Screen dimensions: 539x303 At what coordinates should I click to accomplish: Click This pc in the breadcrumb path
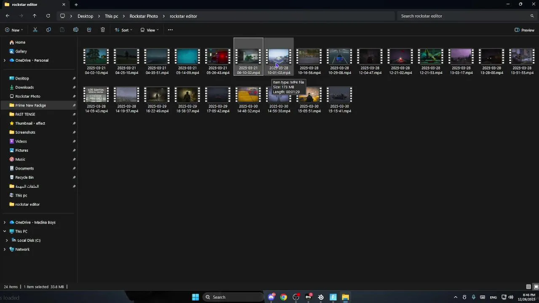pos(112,16)
